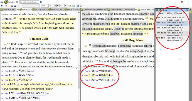The height and width of the screenshot is (101, 192).
Task: Go to previous verse arrow
Action: (x=65, y=6)
